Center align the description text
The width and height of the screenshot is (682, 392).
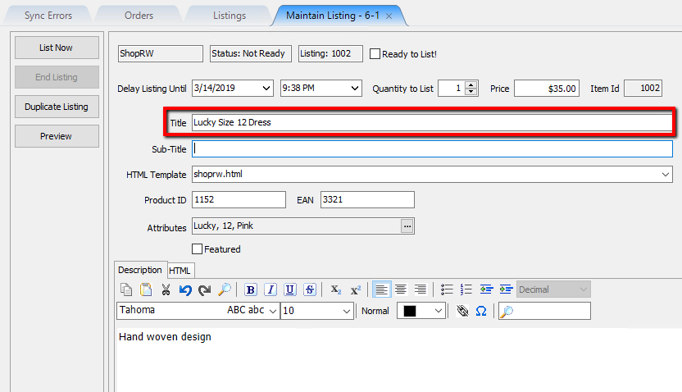(401, 289)
